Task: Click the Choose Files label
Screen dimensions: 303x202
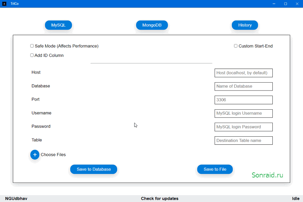Action: tap(53, 155)
